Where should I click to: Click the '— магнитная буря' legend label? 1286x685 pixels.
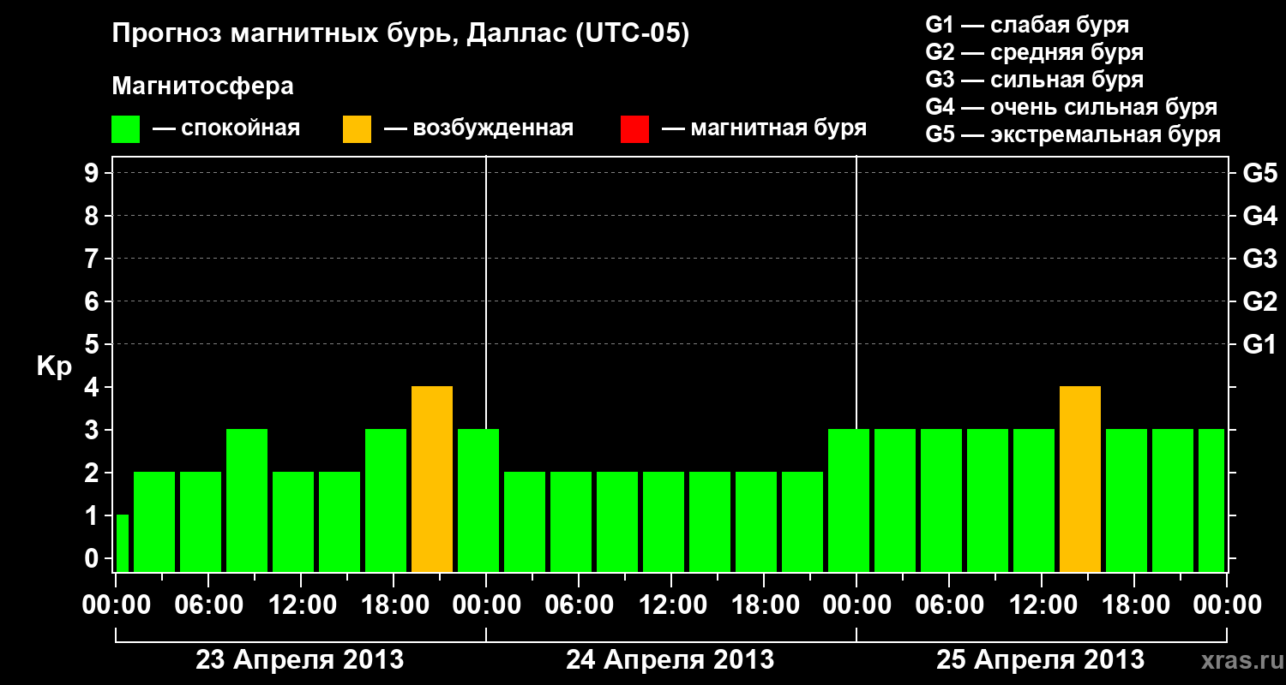pos(764,129)
